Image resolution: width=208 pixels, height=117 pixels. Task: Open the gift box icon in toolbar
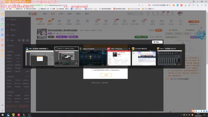pos(87,21)
